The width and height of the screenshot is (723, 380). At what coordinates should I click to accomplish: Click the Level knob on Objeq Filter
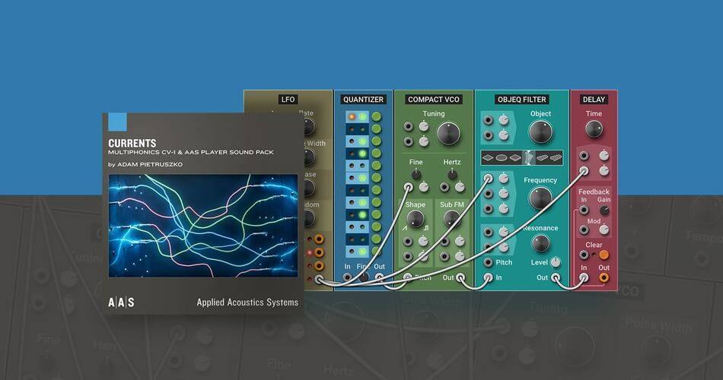point(556,262)
